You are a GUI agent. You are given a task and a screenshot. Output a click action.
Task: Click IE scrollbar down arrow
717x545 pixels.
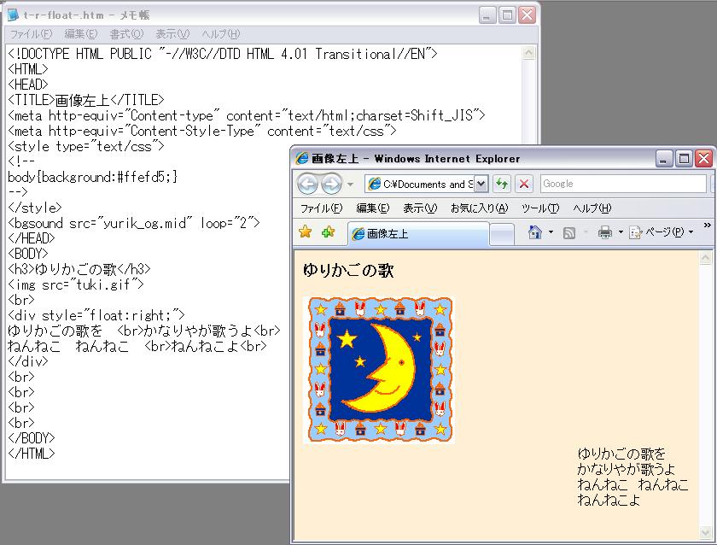coord(705,532)
